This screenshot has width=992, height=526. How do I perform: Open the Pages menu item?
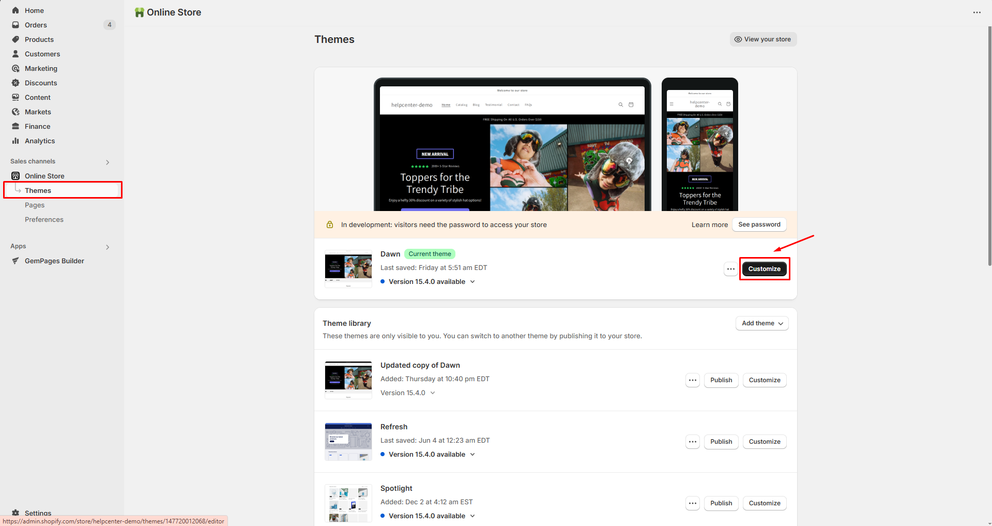[35, 205]
